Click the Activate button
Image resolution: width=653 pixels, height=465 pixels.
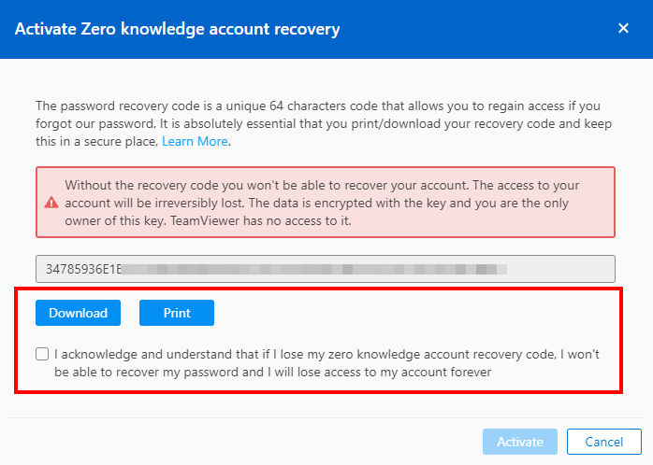[520, 442]
